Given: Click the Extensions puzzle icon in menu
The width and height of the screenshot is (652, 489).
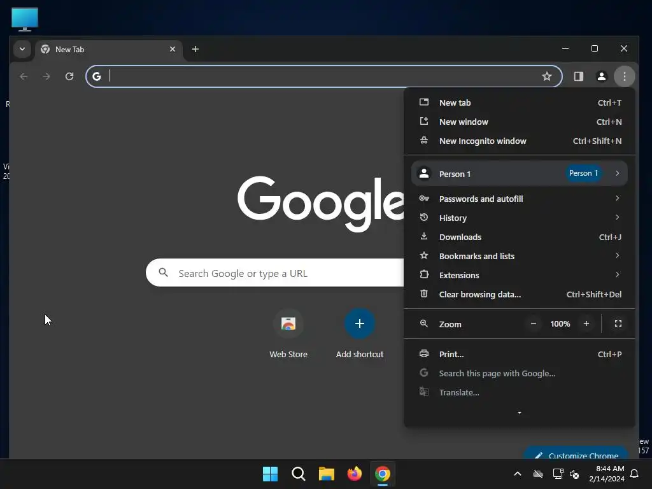Looking at the screenshot, I should point(423,274).
